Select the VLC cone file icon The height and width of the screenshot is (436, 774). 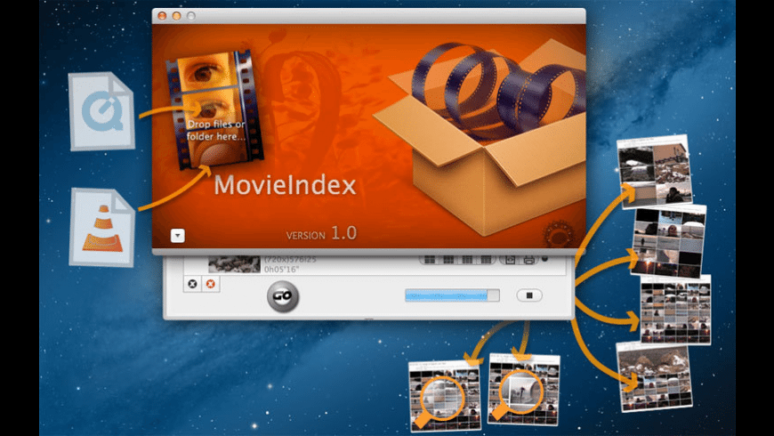(102, 228)
